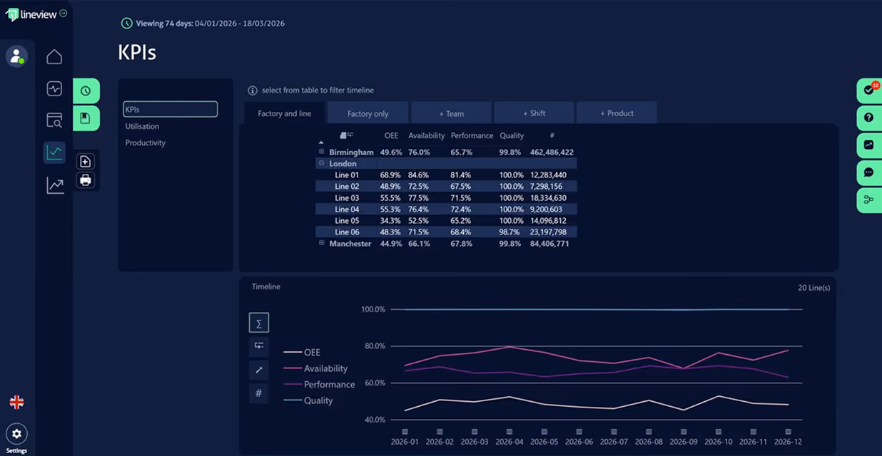
Task: Go to the Home icon in sidebar
Action: click(x=54, y=57)
